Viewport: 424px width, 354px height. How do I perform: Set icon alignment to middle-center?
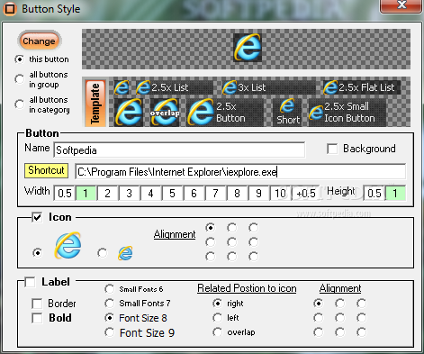point(232,242)
